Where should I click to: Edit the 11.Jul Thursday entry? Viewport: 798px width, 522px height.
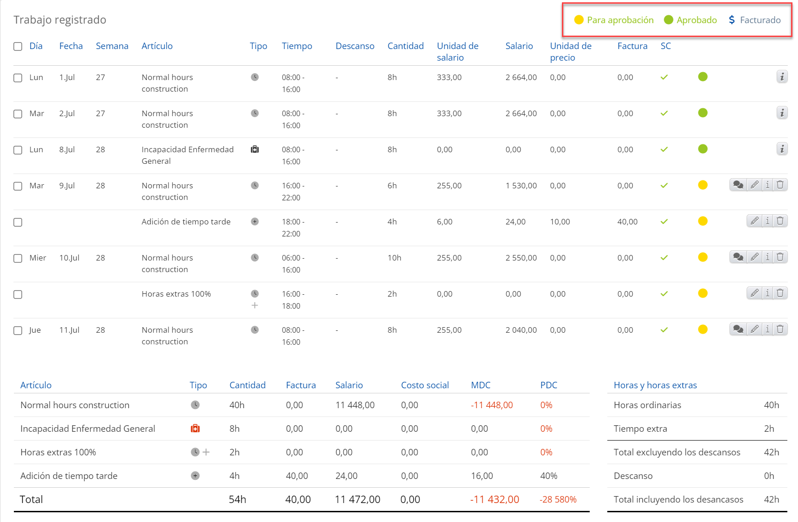point(754,329)
